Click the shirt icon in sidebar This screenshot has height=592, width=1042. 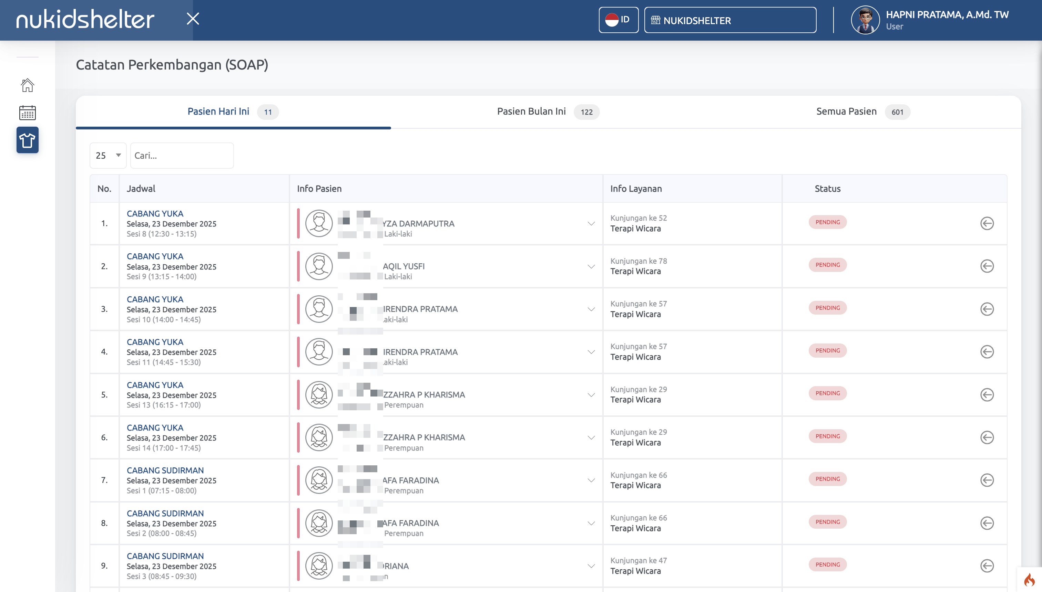click(x=27, y=140)
